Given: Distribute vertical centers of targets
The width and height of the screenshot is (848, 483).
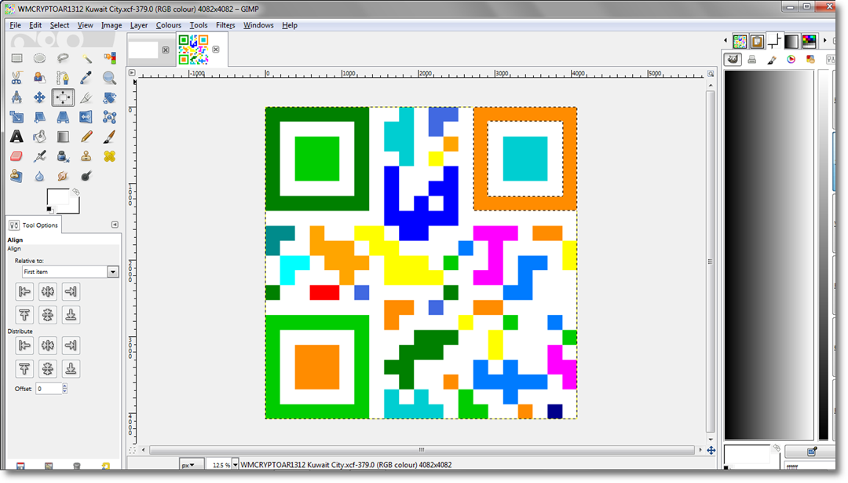Looking at the screenshot, I should point(48,369).
